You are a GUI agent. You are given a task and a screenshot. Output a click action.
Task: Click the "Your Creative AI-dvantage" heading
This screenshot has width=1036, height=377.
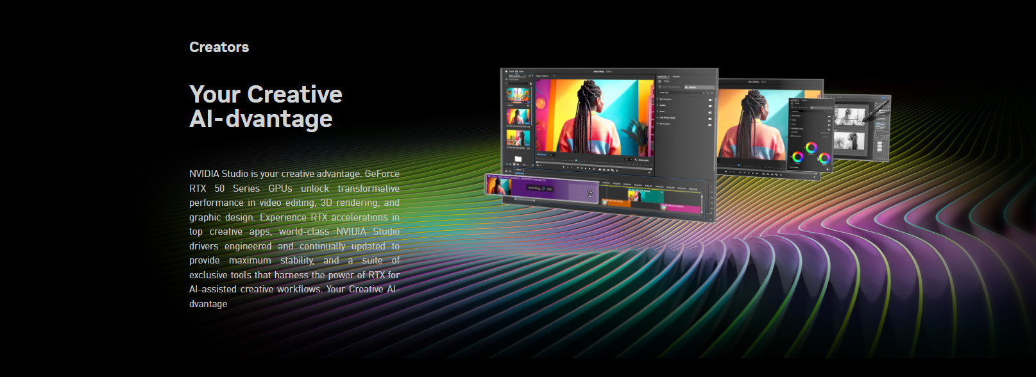tap(266, 106)
